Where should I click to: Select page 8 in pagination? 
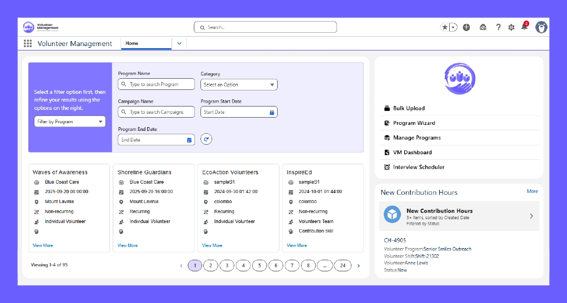coord(308,266)
